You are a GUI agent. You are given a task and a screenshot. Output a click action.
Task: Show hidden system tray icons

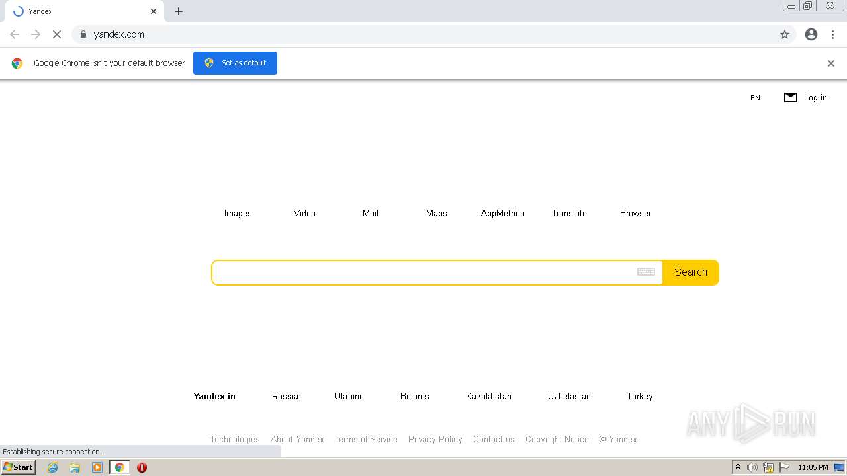tap(738, 467)
